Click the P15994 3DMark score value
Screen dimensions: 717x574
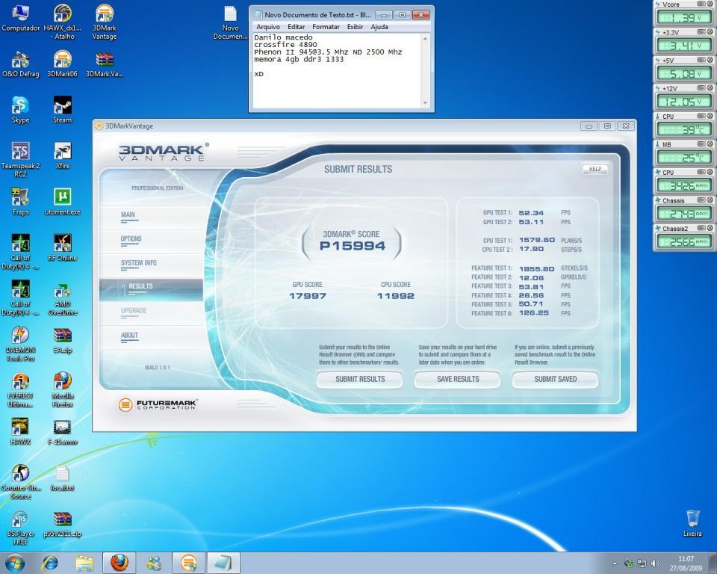point(352,246)
